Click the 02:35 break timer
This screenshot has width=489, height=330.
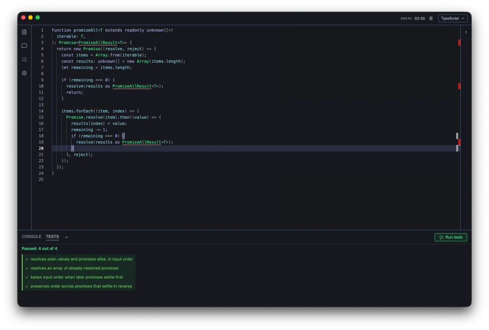(x=419, y=19)
